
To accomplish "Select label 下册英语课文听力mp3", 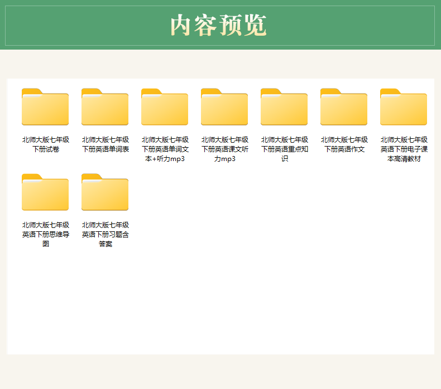I will [x=225, y=149].
